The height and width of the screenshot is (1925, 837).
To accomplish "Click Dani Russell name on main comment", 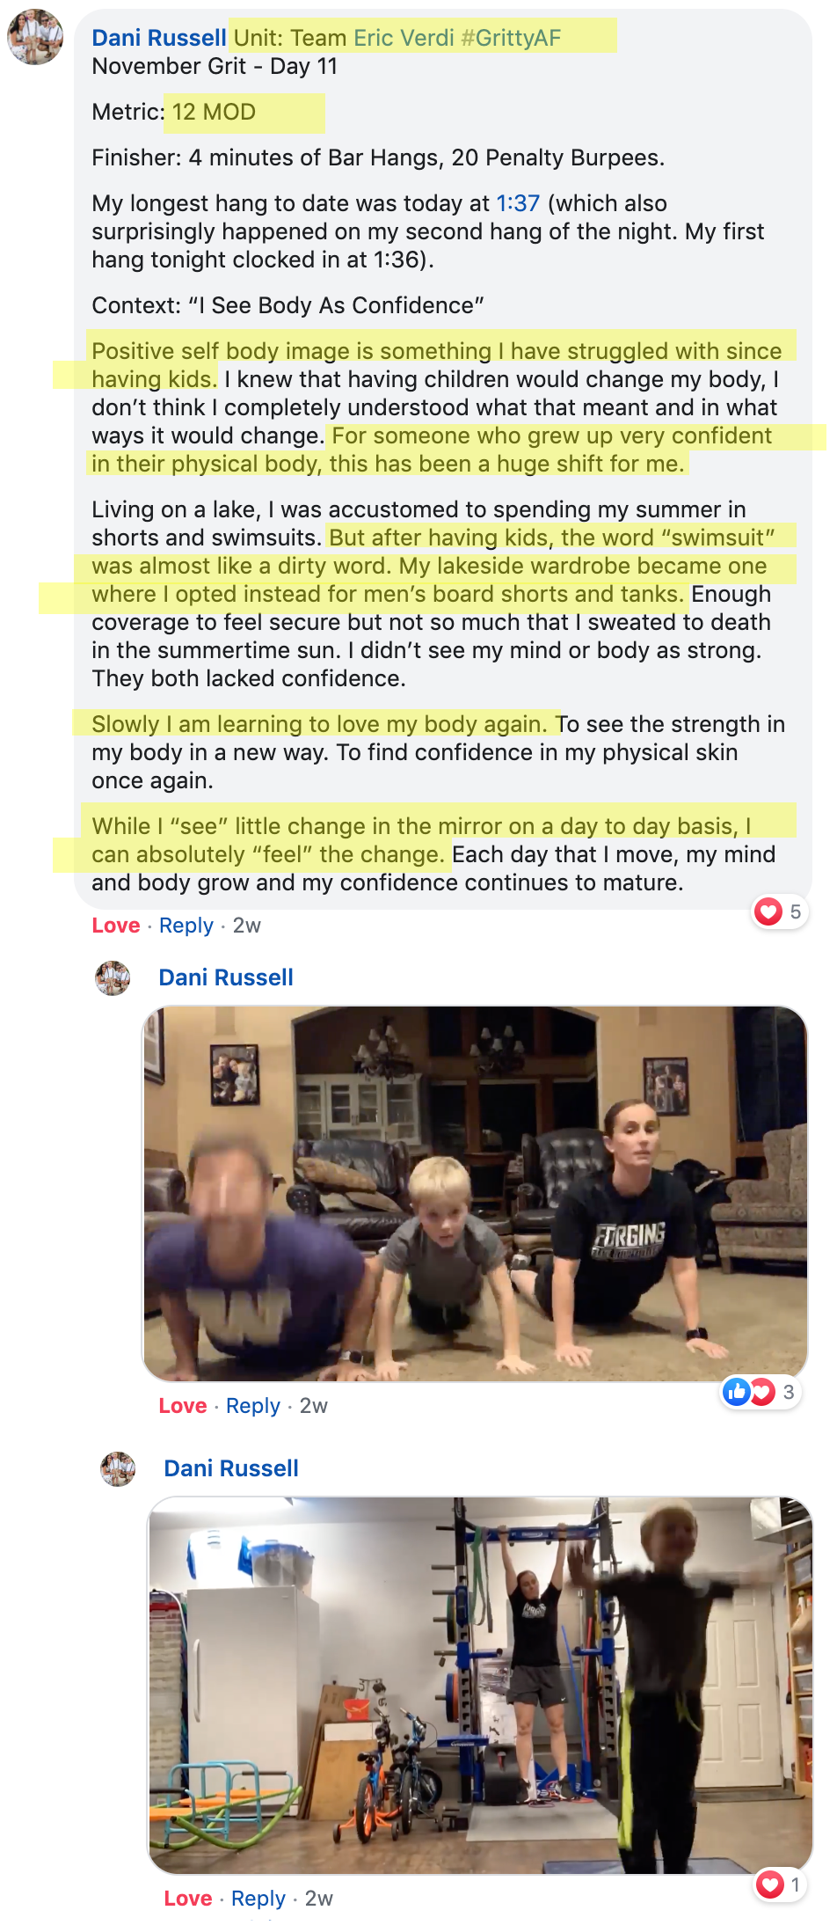I will tap(159, 38).
